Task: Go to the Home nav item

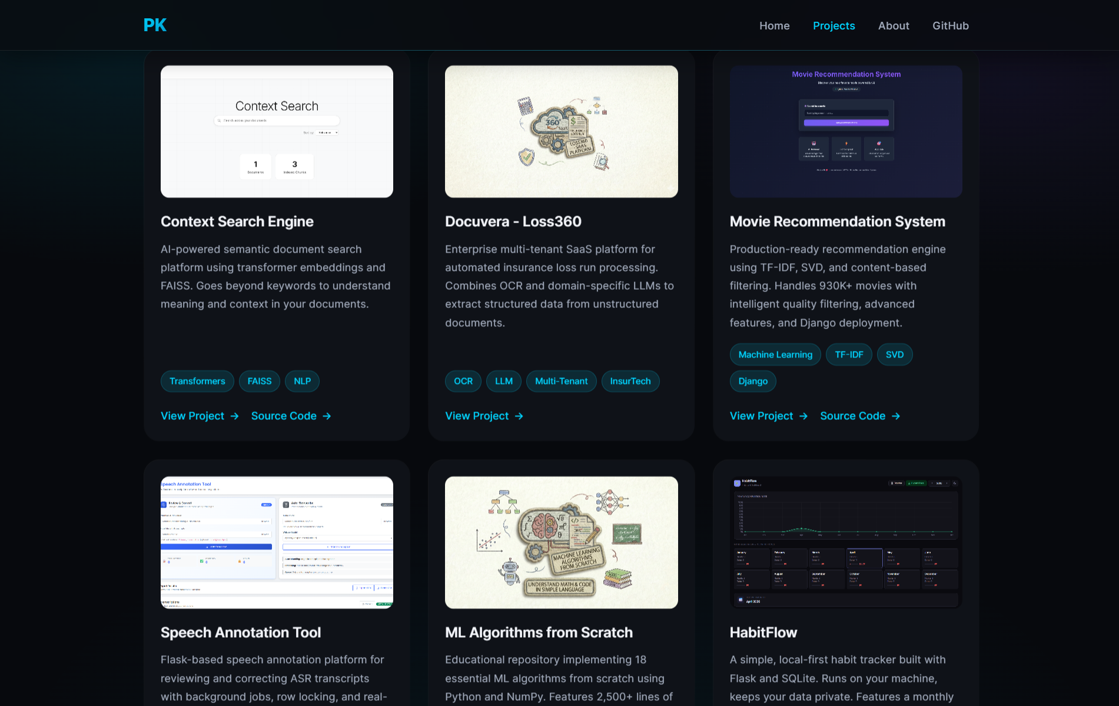Action: click(774, 26)
